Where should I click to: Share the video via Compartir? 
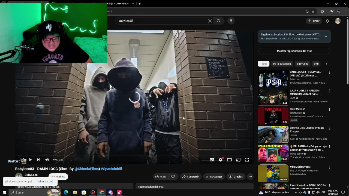(190, 177)
